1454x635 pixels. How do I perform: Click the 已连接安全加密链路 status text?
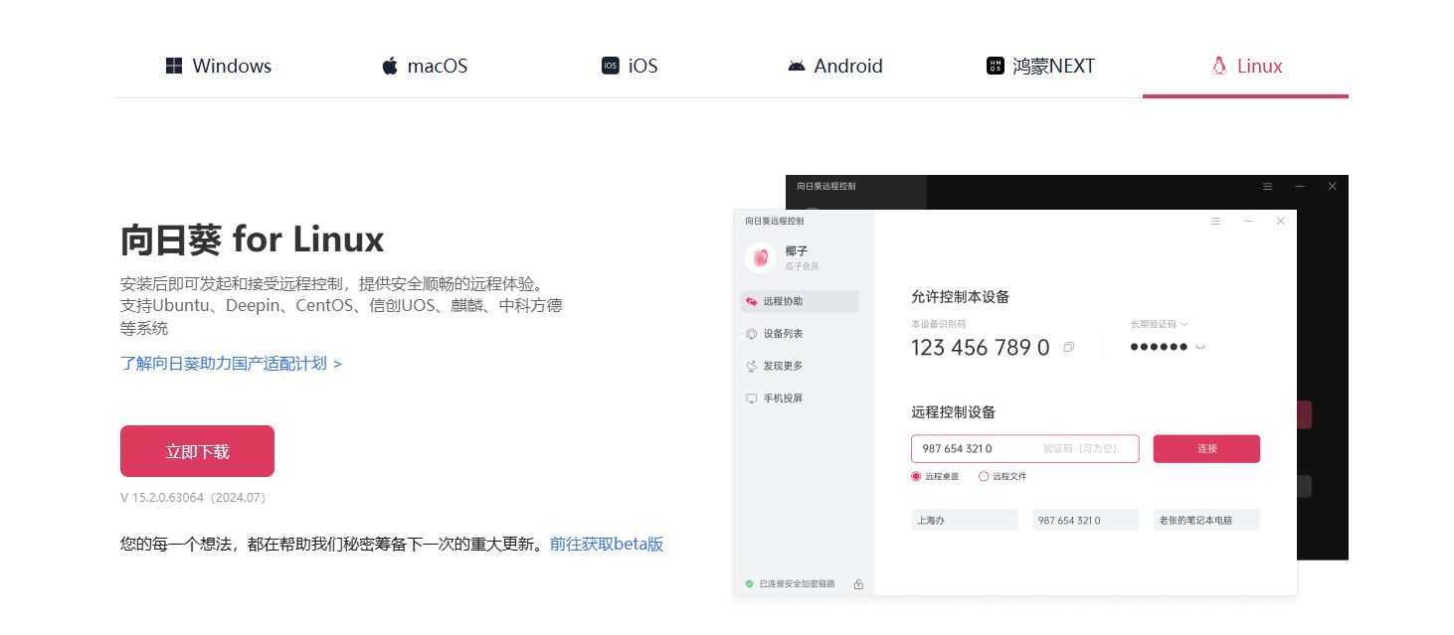[x=797, y=583]
